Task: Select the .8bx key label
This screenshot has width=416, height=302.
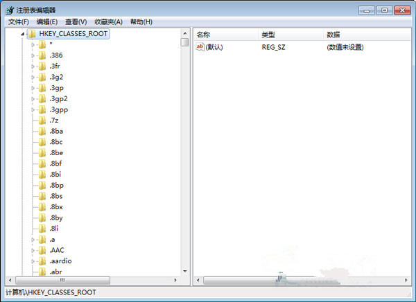Action: (56, 207)
